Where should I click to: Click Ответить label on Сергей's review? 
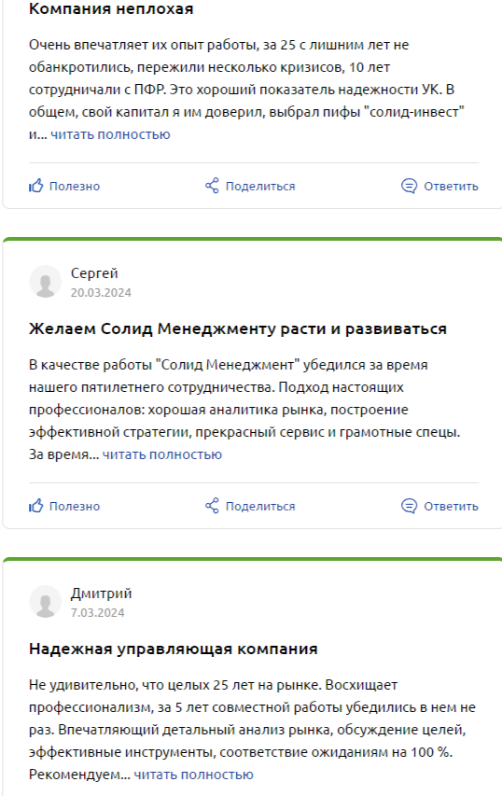(x=452, y=506)
